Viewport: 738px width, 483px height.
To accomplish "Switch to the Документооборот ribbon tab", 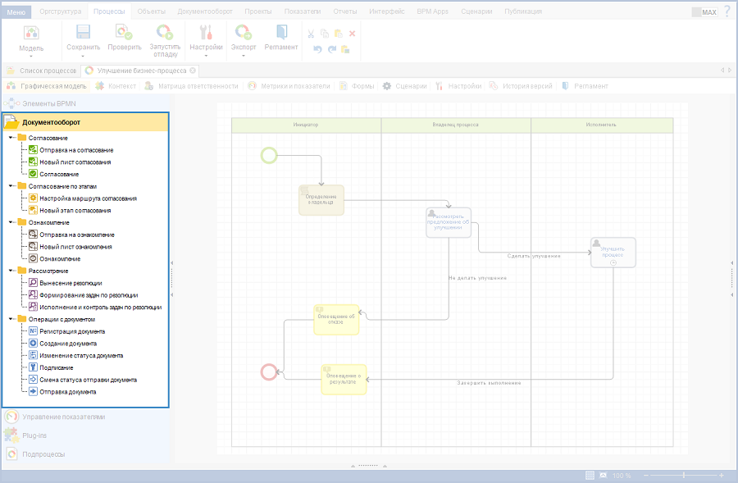I will click(205, 12).
